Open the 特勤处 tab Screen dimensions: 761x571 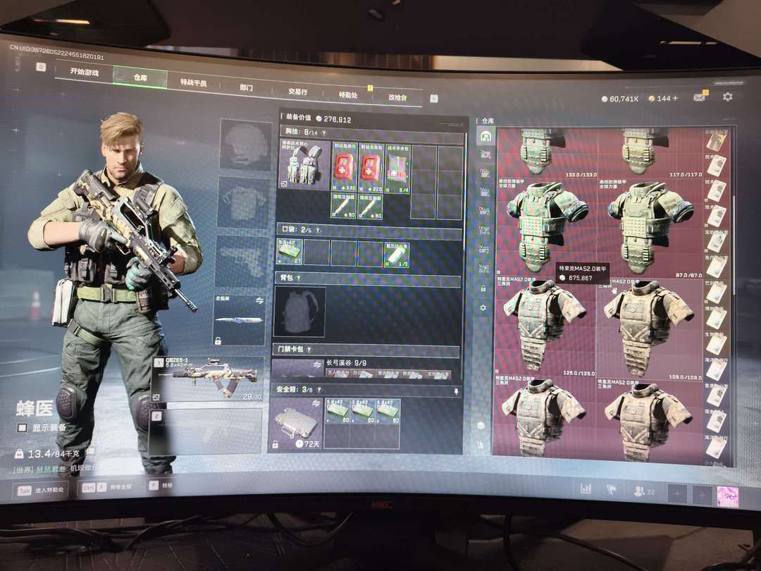[347, 94]
